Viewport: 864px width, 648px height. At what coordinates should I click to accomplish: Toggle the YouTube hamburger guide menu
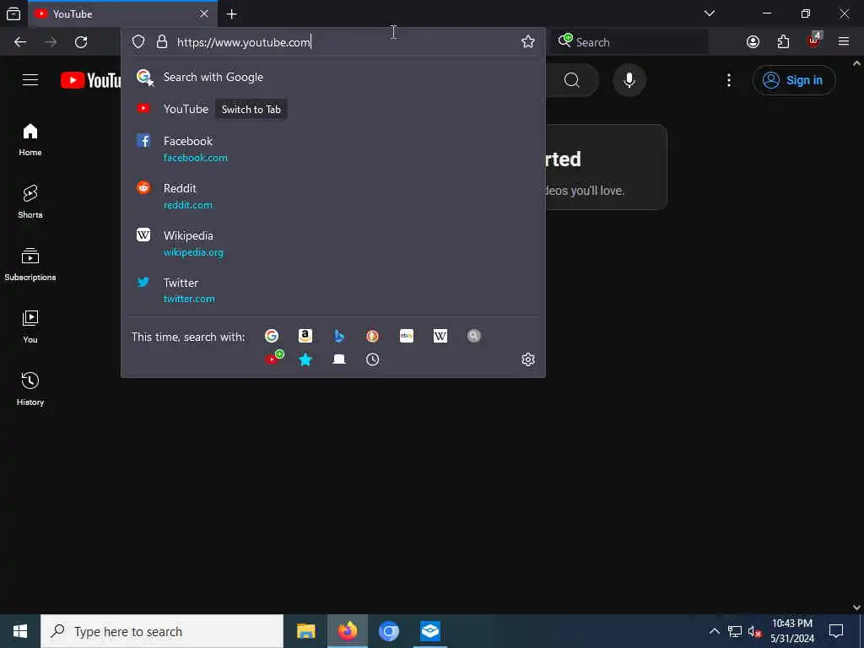tap(30, 80)
